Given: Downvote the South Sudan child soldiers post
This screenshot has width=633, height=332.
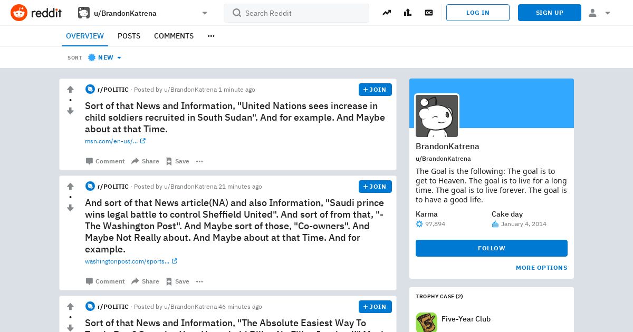Looking at the screenshot, I should point(70,111).
